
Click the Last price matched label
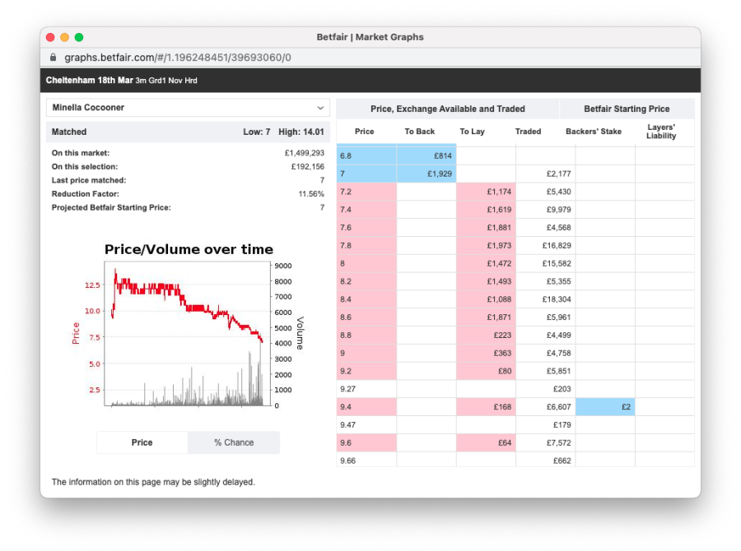tap(89, 180)
